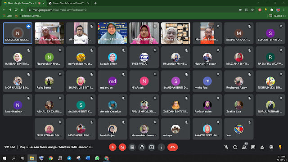288x162 pixels.
Task: Open the Activities shapes icon
Action: [x=262, y=147]
